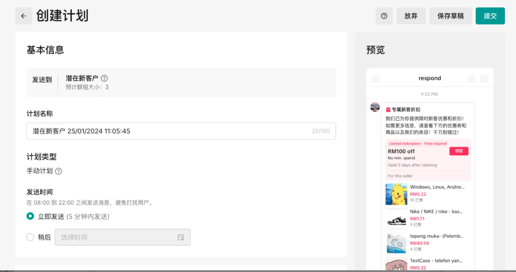
Task: Click 放弃 to discard the plan
Action: pyautogui.click(x=411, y=16)
